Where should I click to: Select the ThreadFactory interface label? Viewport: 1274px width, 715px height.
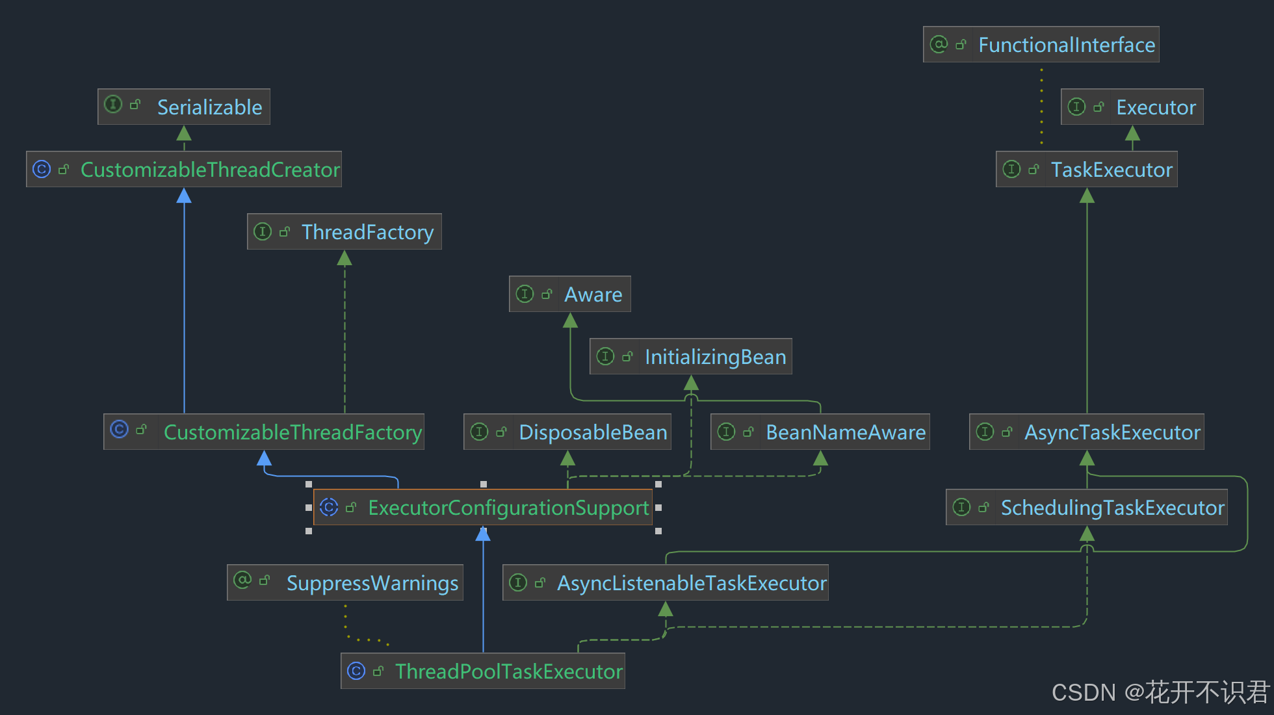367,232
